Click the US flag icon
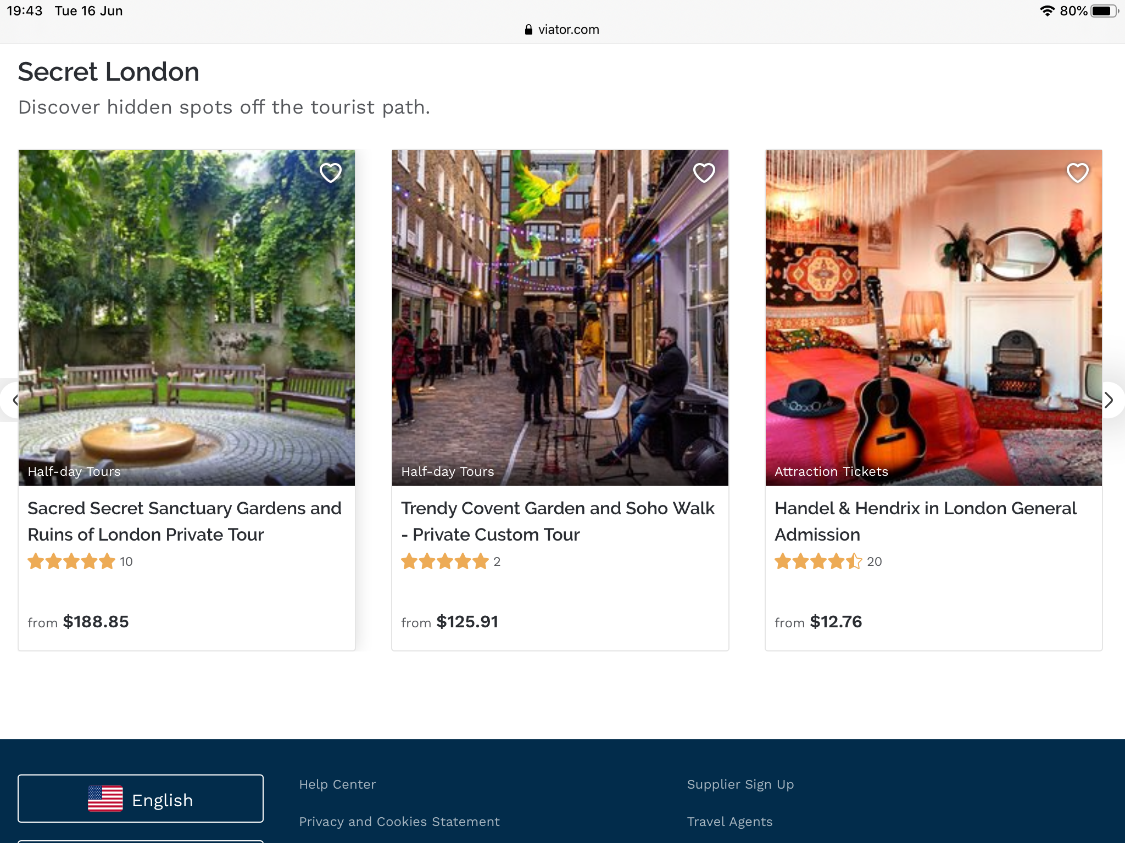The height and width of the screenshot is (843, 1125). pos(105,799)
